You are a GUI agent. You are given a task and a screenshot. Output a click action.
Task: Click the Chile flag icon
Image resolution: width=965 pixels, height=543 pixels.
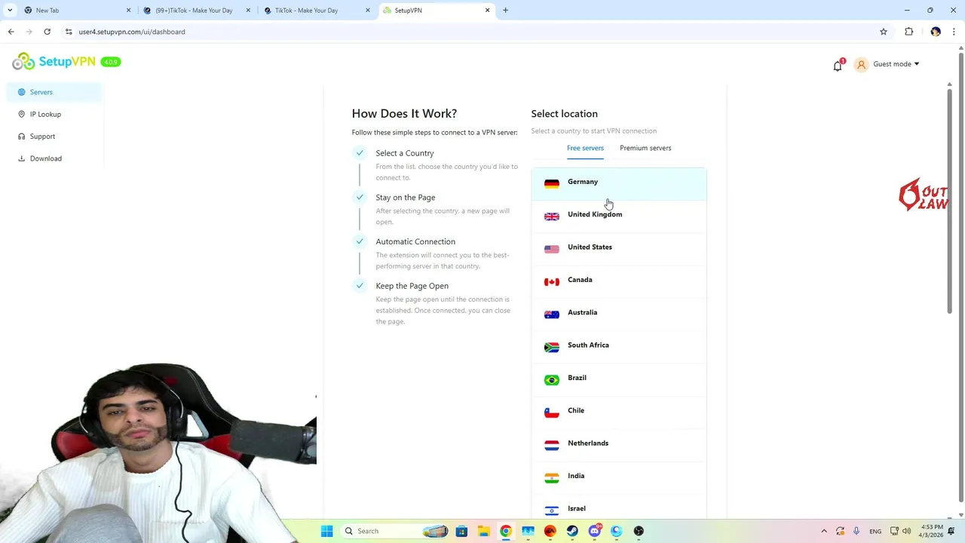point(552,413)
